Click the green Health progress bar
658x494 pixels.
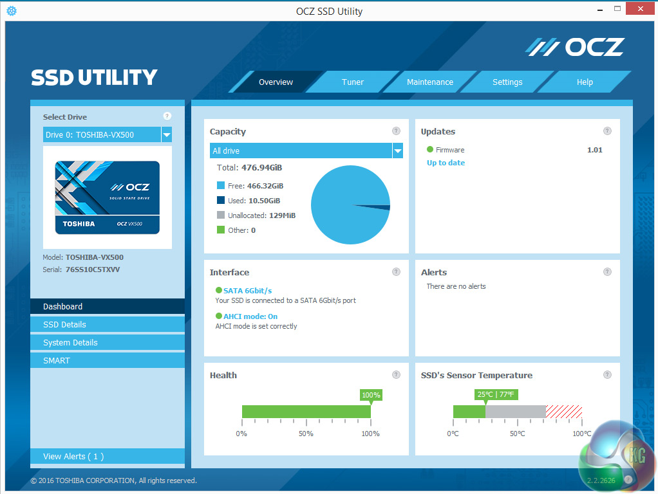[306, 412]
